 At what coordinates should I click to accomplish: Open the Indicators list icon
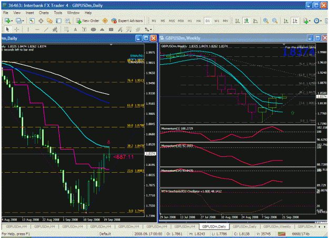click(305, 21)
